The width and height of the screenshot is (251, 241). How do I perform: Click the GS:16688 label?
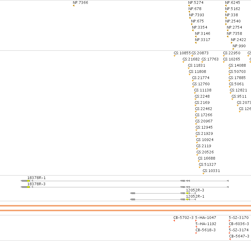pyautogui.click(x=206, y=158)
